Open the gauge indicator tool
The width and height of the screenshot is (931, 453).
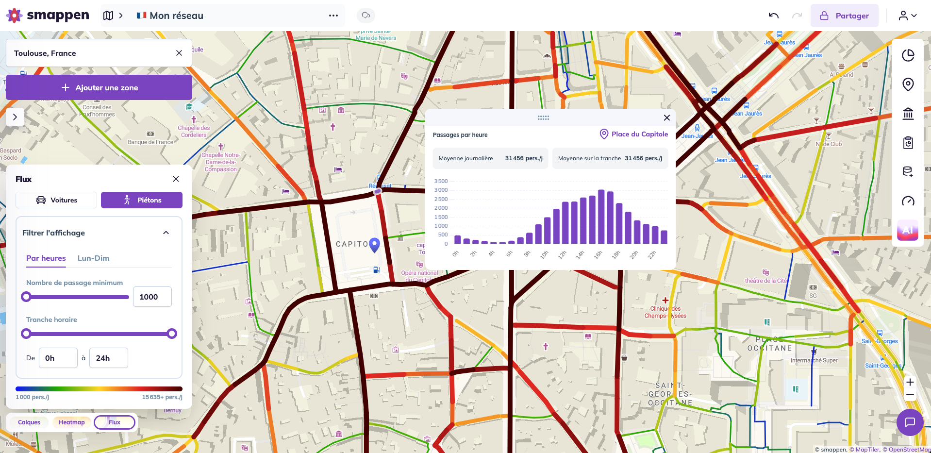908,201
